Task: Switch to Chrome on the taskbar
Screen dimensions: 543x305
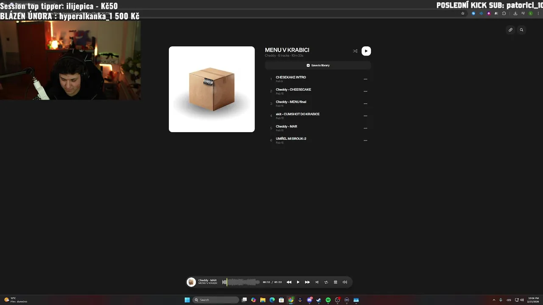Action: (291, 300)
